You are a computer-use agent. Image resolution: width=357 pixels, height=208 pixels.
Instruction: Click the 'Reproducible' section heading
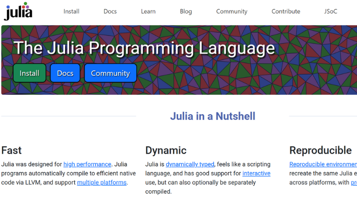click(320, 150)
